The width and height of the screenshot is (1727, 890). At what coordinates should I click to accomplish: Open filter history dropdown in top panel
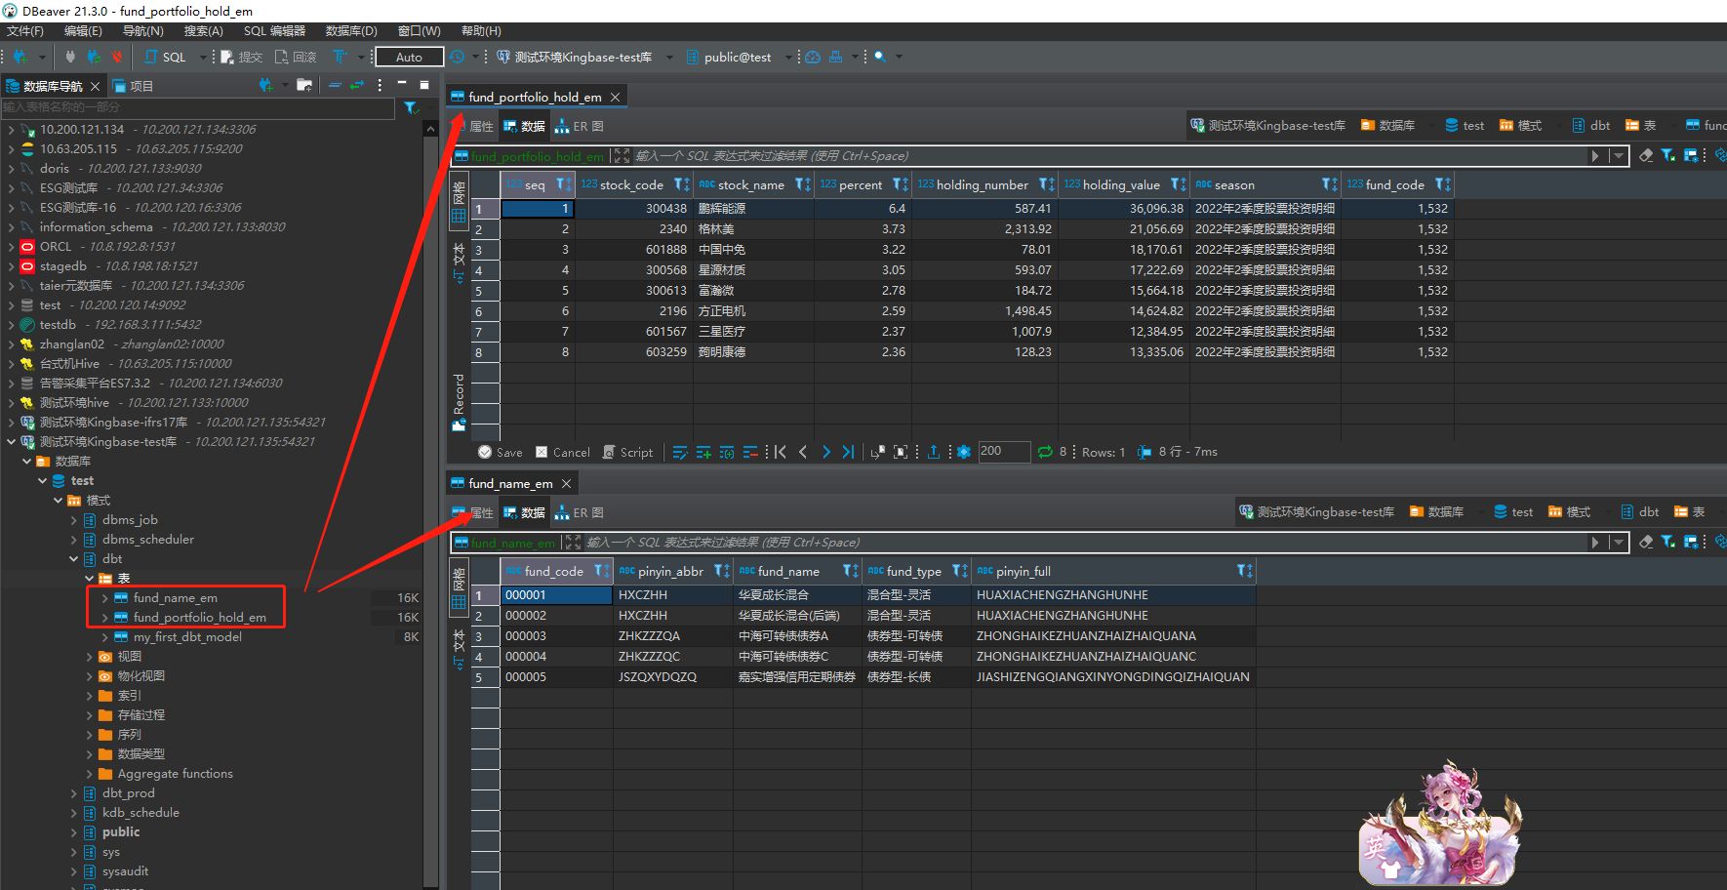pos(1619,155)
